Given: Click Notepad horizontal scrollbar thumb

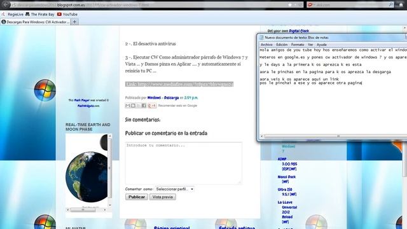Looking at the screenshot, I should click(338, 136).
